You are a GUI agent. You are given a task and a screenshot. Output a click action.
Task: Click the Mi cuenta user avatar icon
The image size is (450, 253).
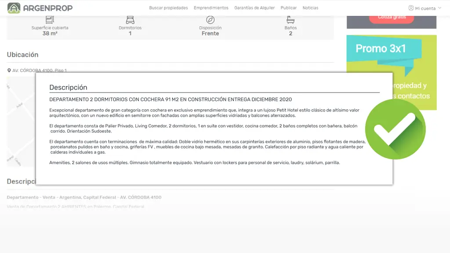coord(411,8)
